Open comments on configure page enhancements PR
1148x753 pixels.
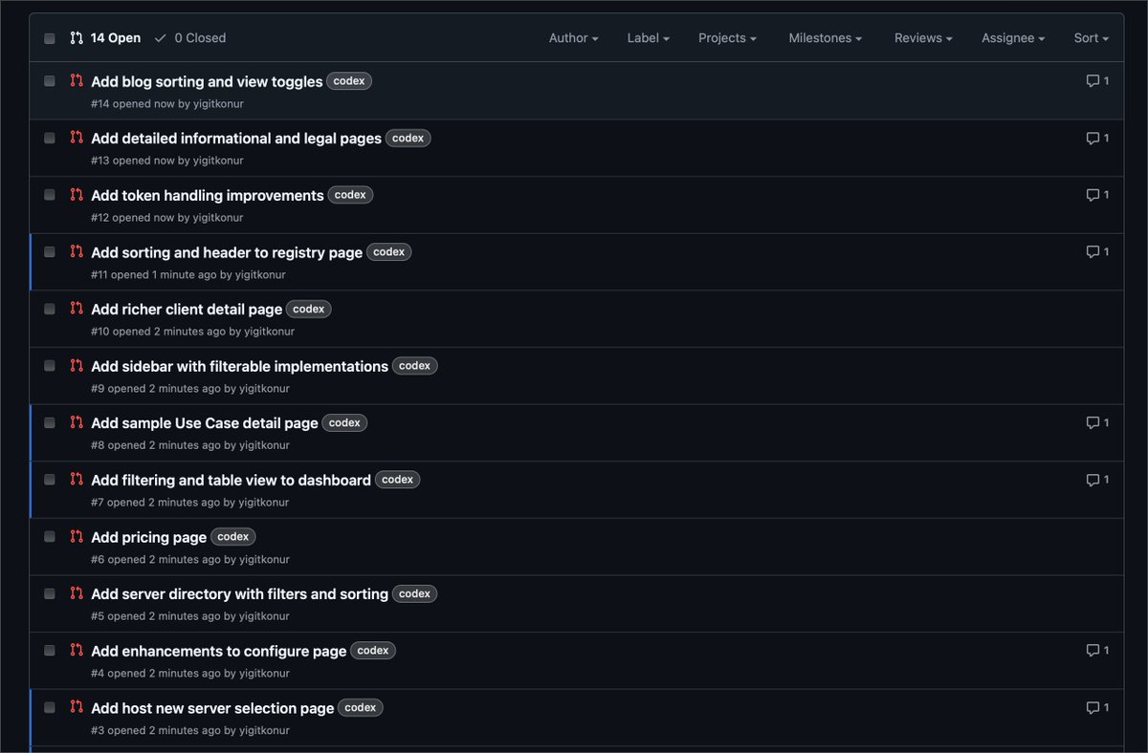pos(1097,650)
